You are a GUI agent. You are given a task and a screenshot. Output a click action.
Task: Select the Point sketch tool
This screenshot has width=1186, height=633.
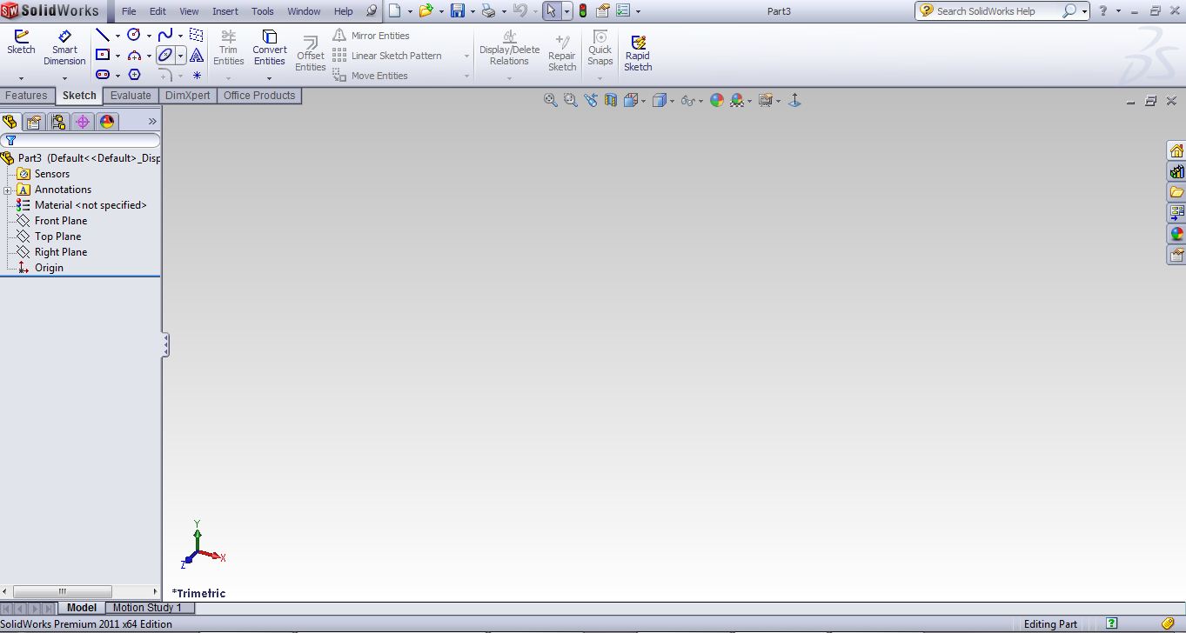(198, 76)
